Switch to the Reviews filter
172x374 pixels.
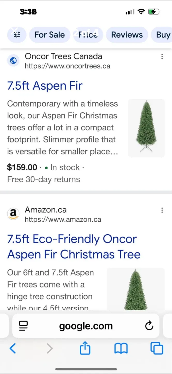tap(127, 35)
